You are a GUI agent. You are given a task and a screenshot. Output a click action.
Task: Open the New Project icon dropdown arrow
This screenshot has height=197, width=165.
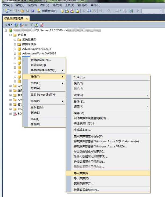pos(11,11)
